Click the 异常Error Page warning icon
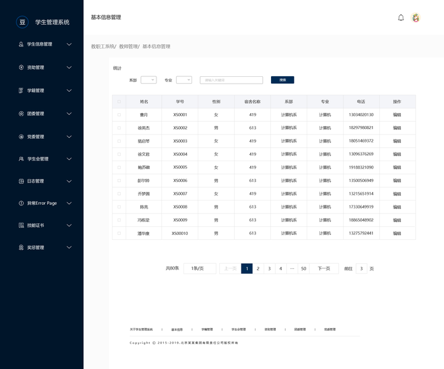Viewport: 444px width, 369px height. point(21,204)
